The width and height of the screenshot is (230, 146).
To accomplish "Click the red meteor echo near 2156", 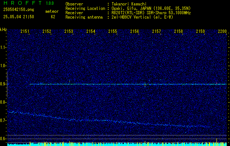I will click(145, 86).
